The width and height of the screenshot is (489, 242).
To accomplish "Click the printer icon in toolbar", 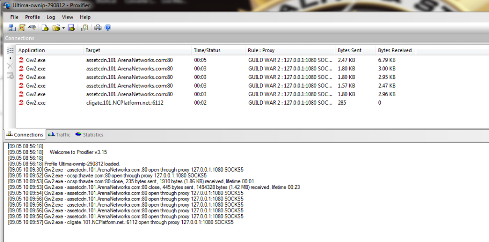I will (x=98, y=28).
